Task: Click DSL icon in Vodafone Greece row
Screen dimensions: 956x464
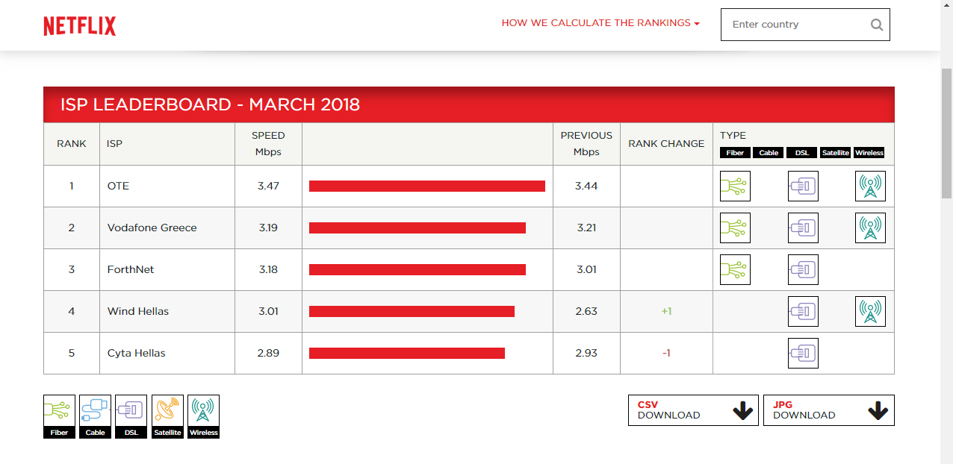Action: 803,228
